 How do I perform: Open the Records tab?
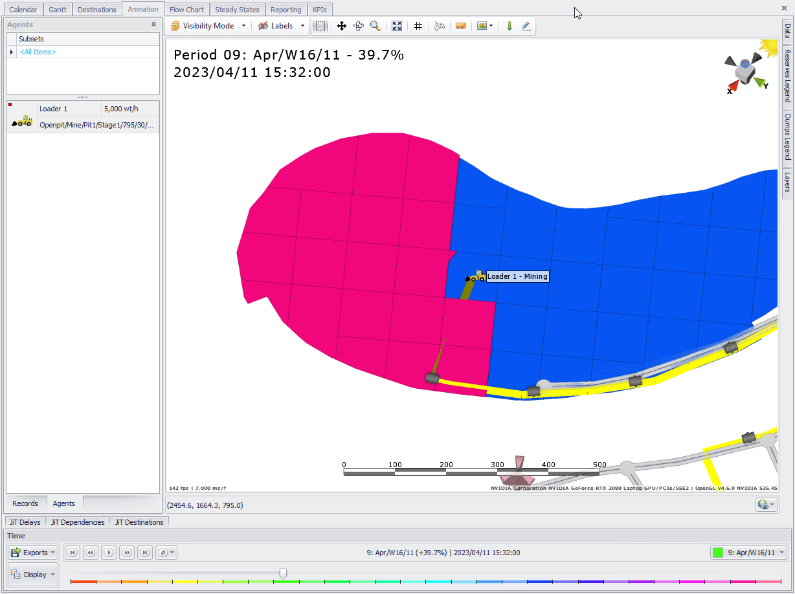click(x=25, y=503)
